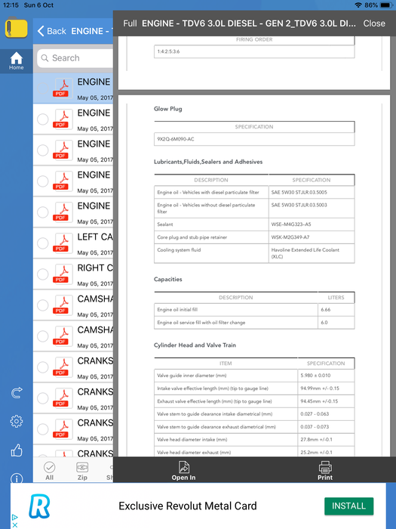Select the fifth ENGINE file's radio circle
This screenshot has width=396, height=529.
(x=43, y=212)
